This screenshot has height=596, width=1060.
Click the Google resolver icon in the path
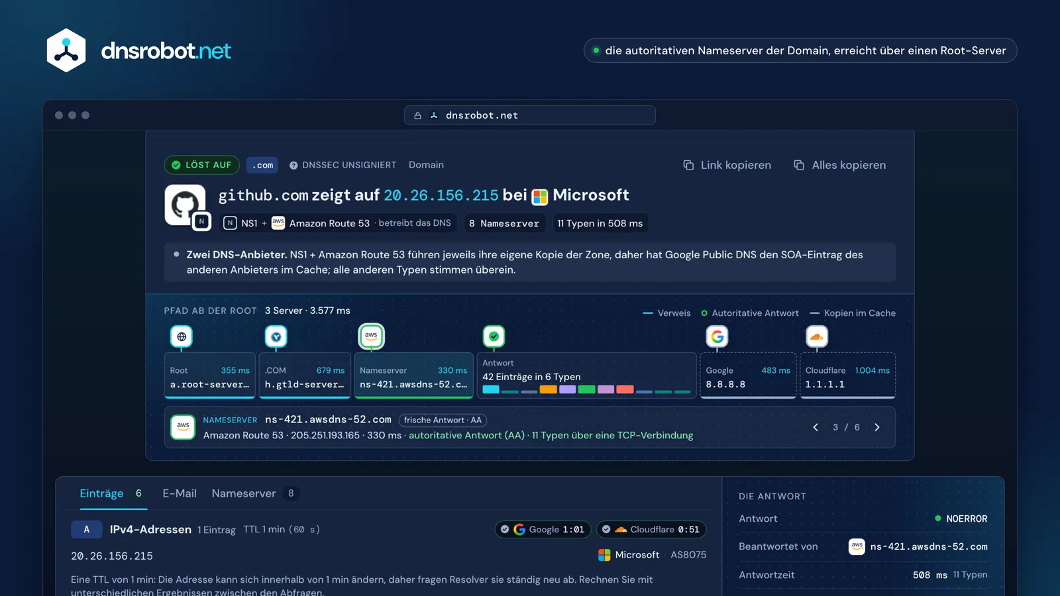717,336
